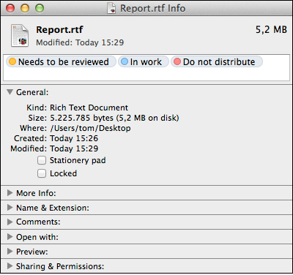This screenshot has height=275, width=293.
Task: Click the Report.rtf file name heading
Action: 59,30
